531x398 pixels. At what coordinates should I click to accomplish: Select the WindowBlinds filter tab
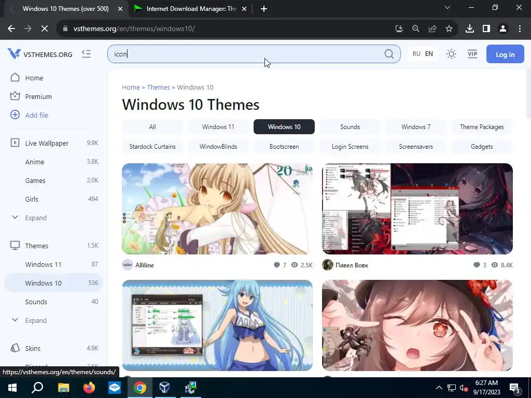coord(218,147)
